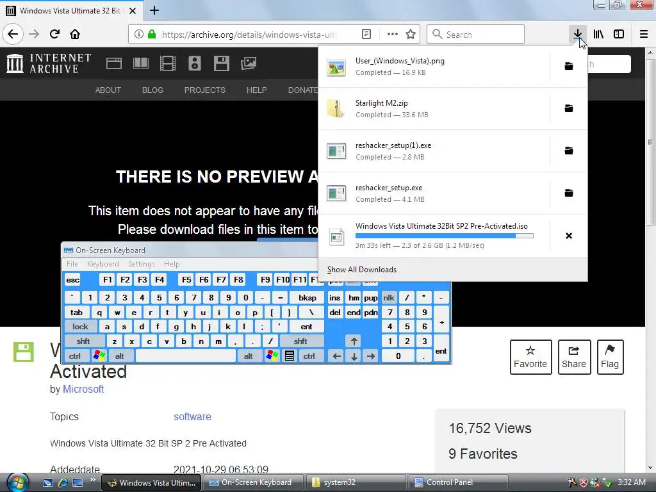Click the archive.org URL address field
The width and height of the screenshot is (656, 492).
pyautogui.click(x=249, y=35)
